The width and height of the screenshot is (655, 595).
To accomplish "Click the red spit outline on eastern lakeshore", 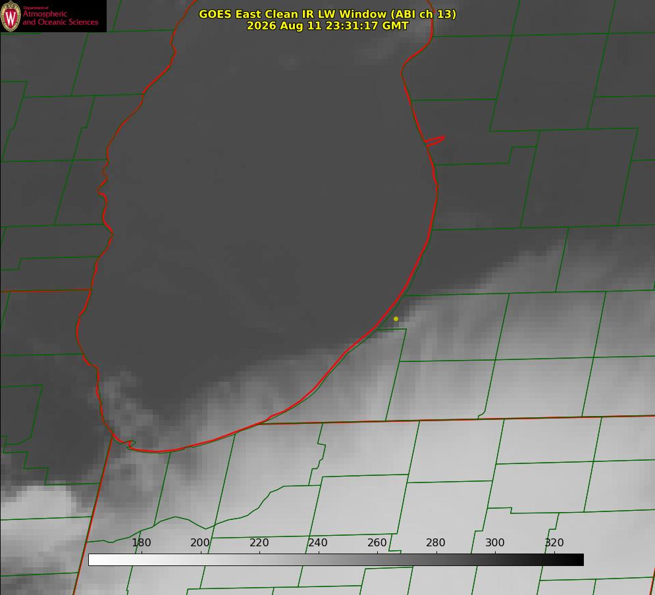I will click(x=435, y=141).
